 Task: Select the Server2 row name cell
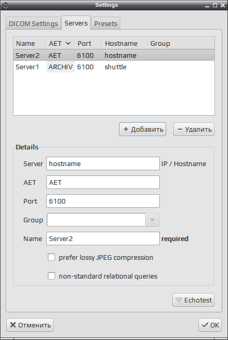pyautogui.click(x=27, y=55)
